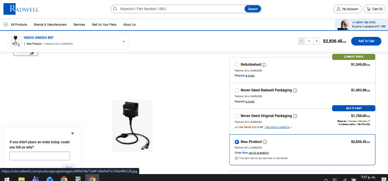Open Calculator from the taskbar
The height and width of the screenshot is (181, 388).
[x=78, y=179]
